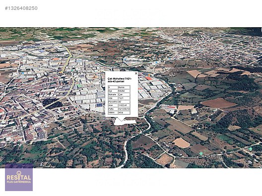Click the popup title Çalı Mahallesi 7421-ada-42-parsel
Viewport: 262px width, 196px height.
click(120, 80)
